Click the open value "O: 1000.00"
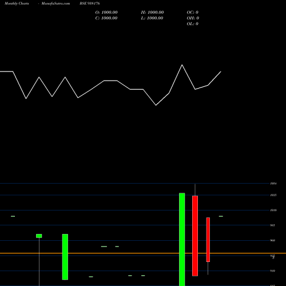This screenshot has width=286, height=286. 106,13
